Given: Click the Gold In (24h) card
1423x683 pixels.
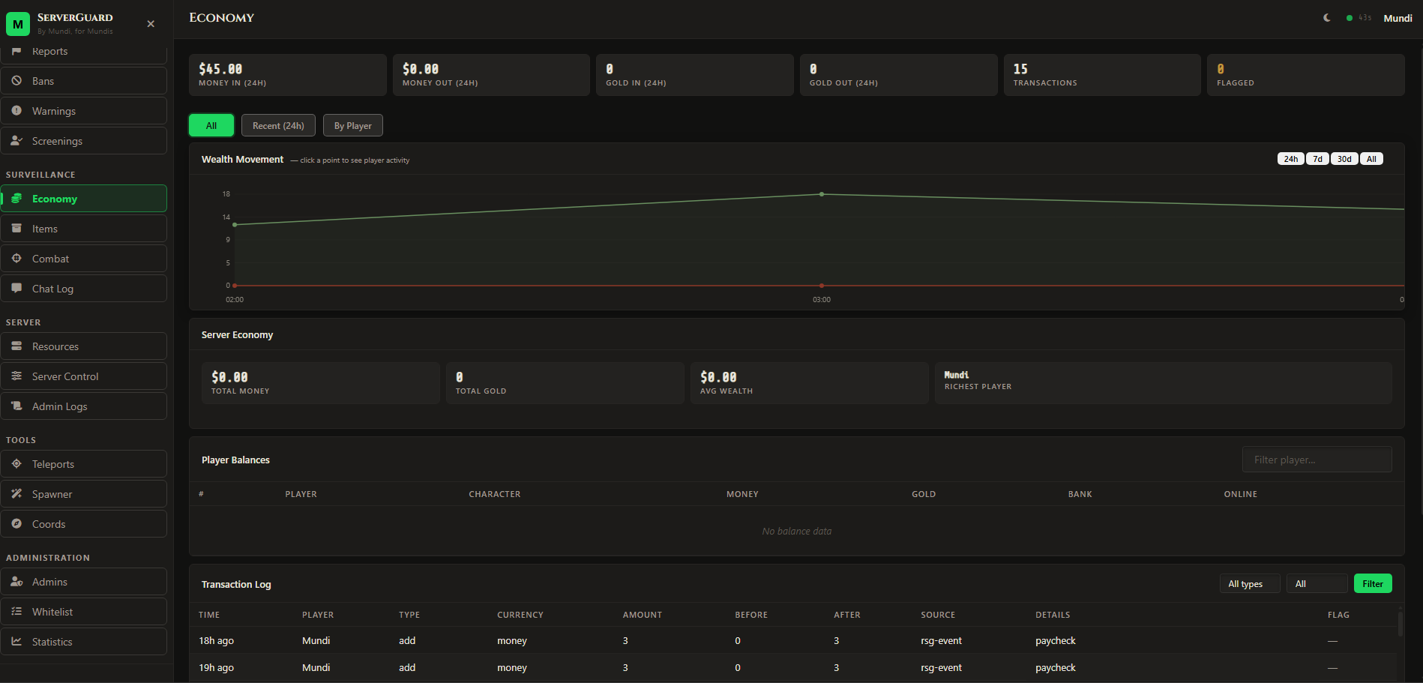Looking at the screenshot, I should (x=695, y=75).
